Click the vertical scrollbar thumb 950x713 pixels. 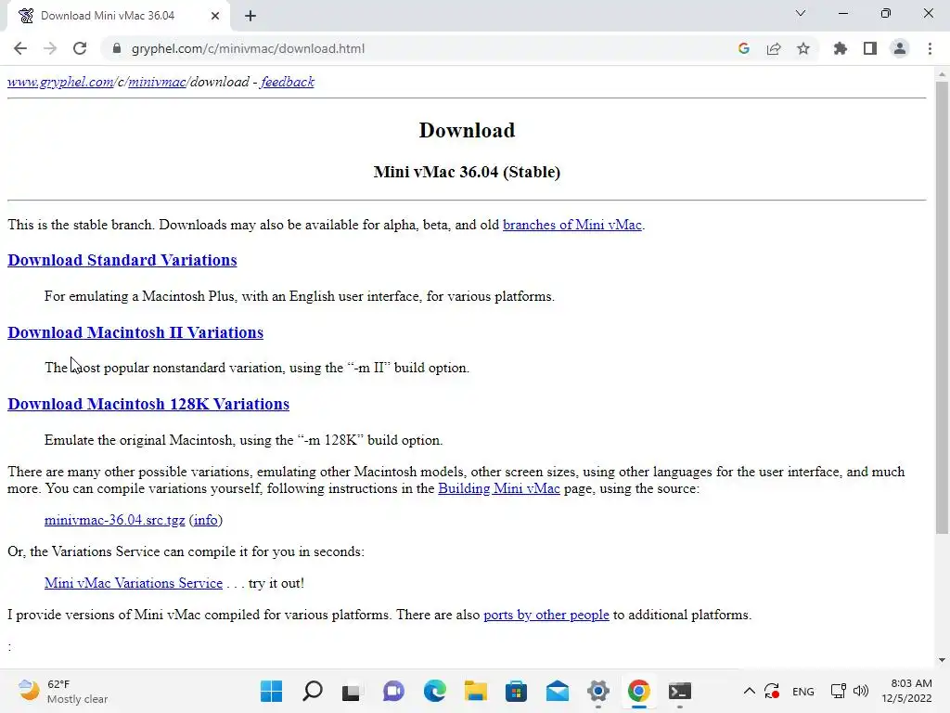[942, 307]
